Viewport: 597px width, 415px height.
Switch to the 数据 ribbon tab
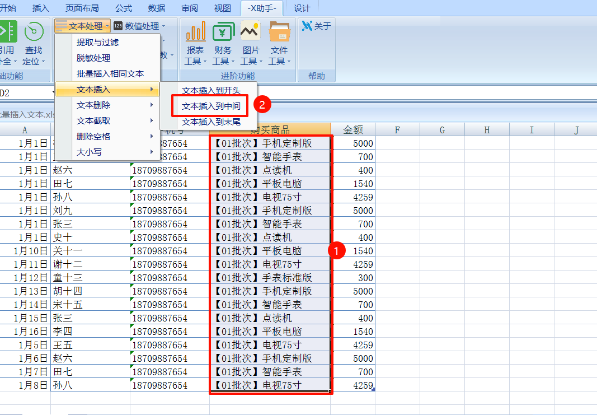point(157,8)
